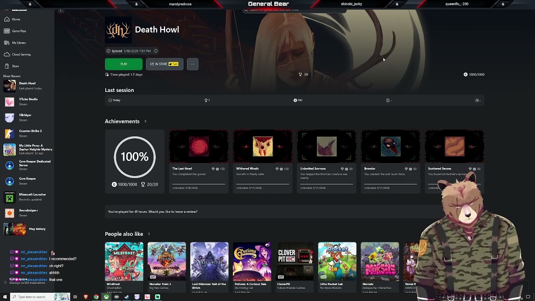Screen dimensions: 535x301
Task: Click the My Library books icon
Action: [7, 43]
